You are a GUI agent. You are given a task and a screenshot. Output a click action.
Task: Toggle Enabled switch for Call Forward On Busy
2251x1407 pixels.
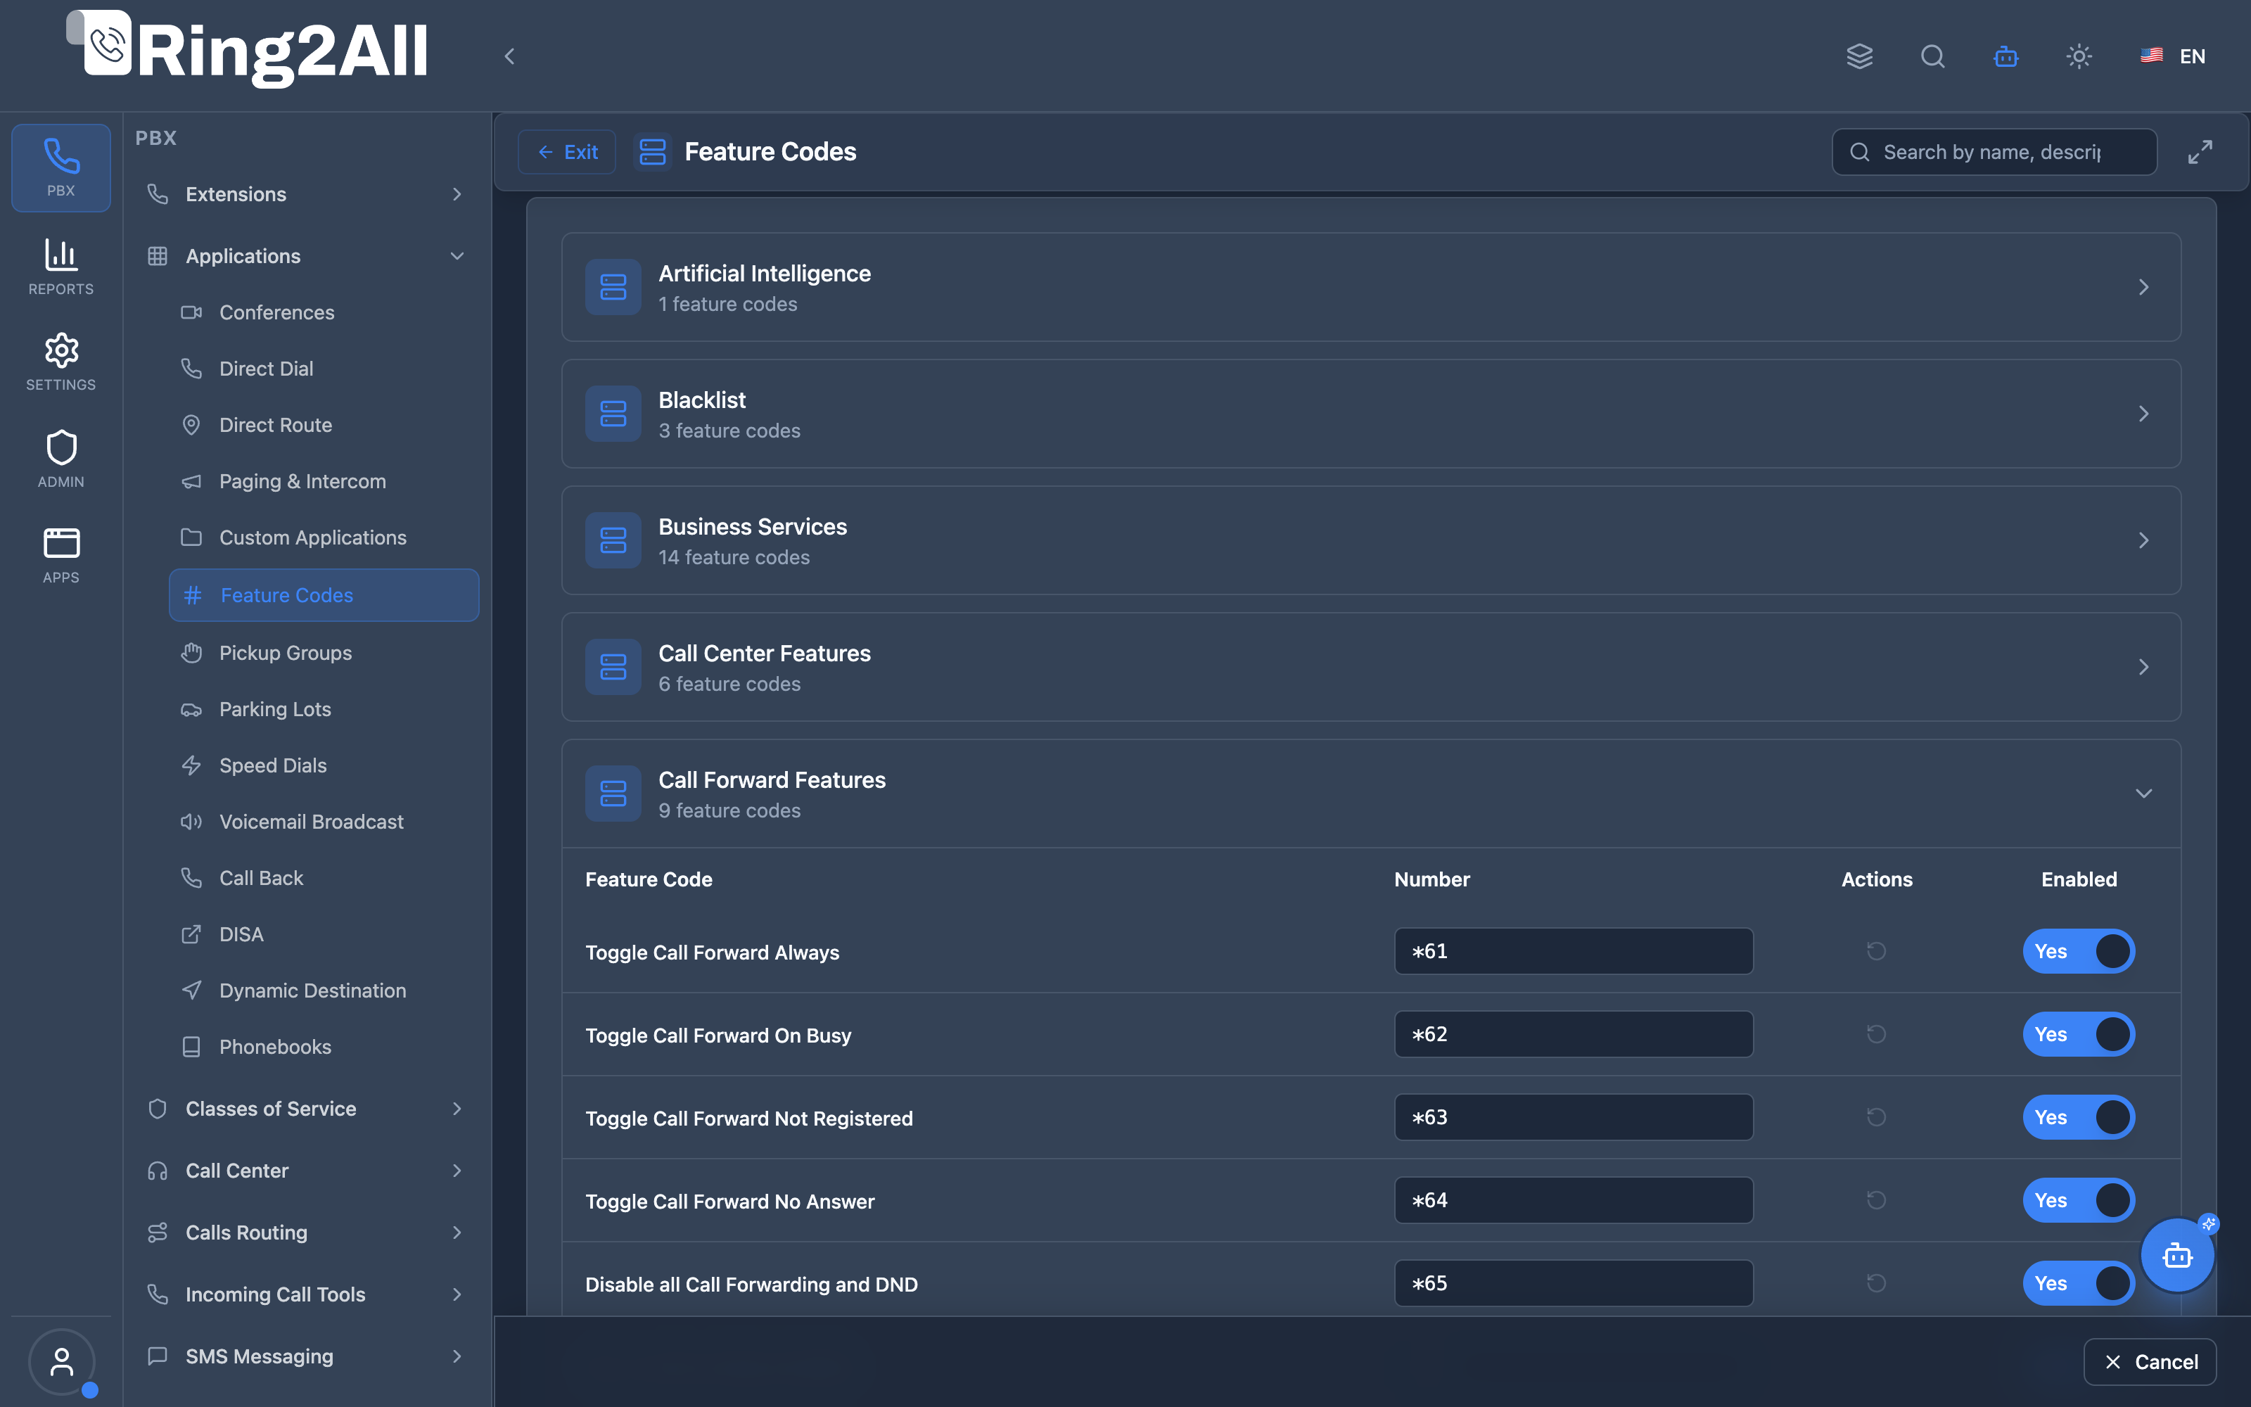coord(2079,1034)
